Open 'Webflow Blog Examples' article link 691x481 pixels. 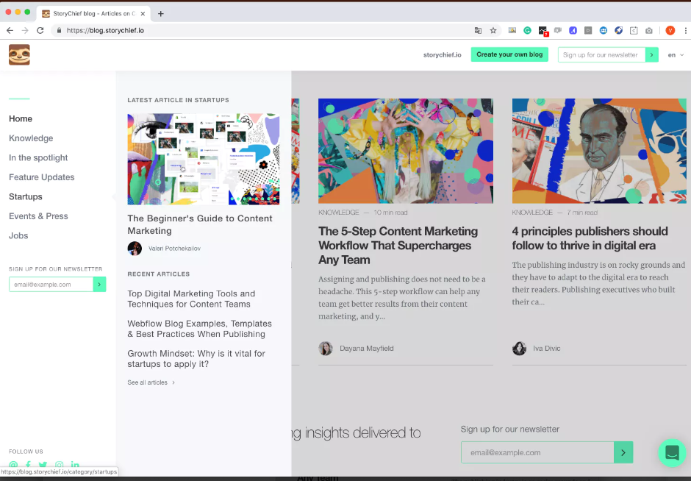coord(200,329)
